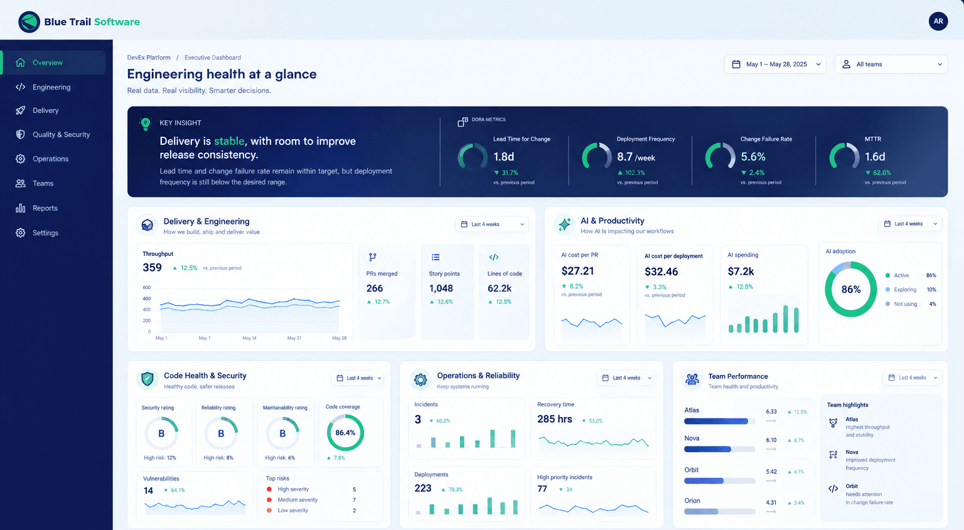964x530 pixels.
Task: Click the Atlas team progress bar
Action: point(720,421)
